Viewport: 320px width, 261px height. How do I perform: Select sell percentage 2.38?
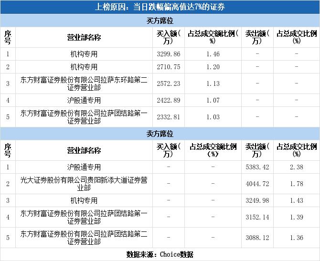click(x=297, y=167)
